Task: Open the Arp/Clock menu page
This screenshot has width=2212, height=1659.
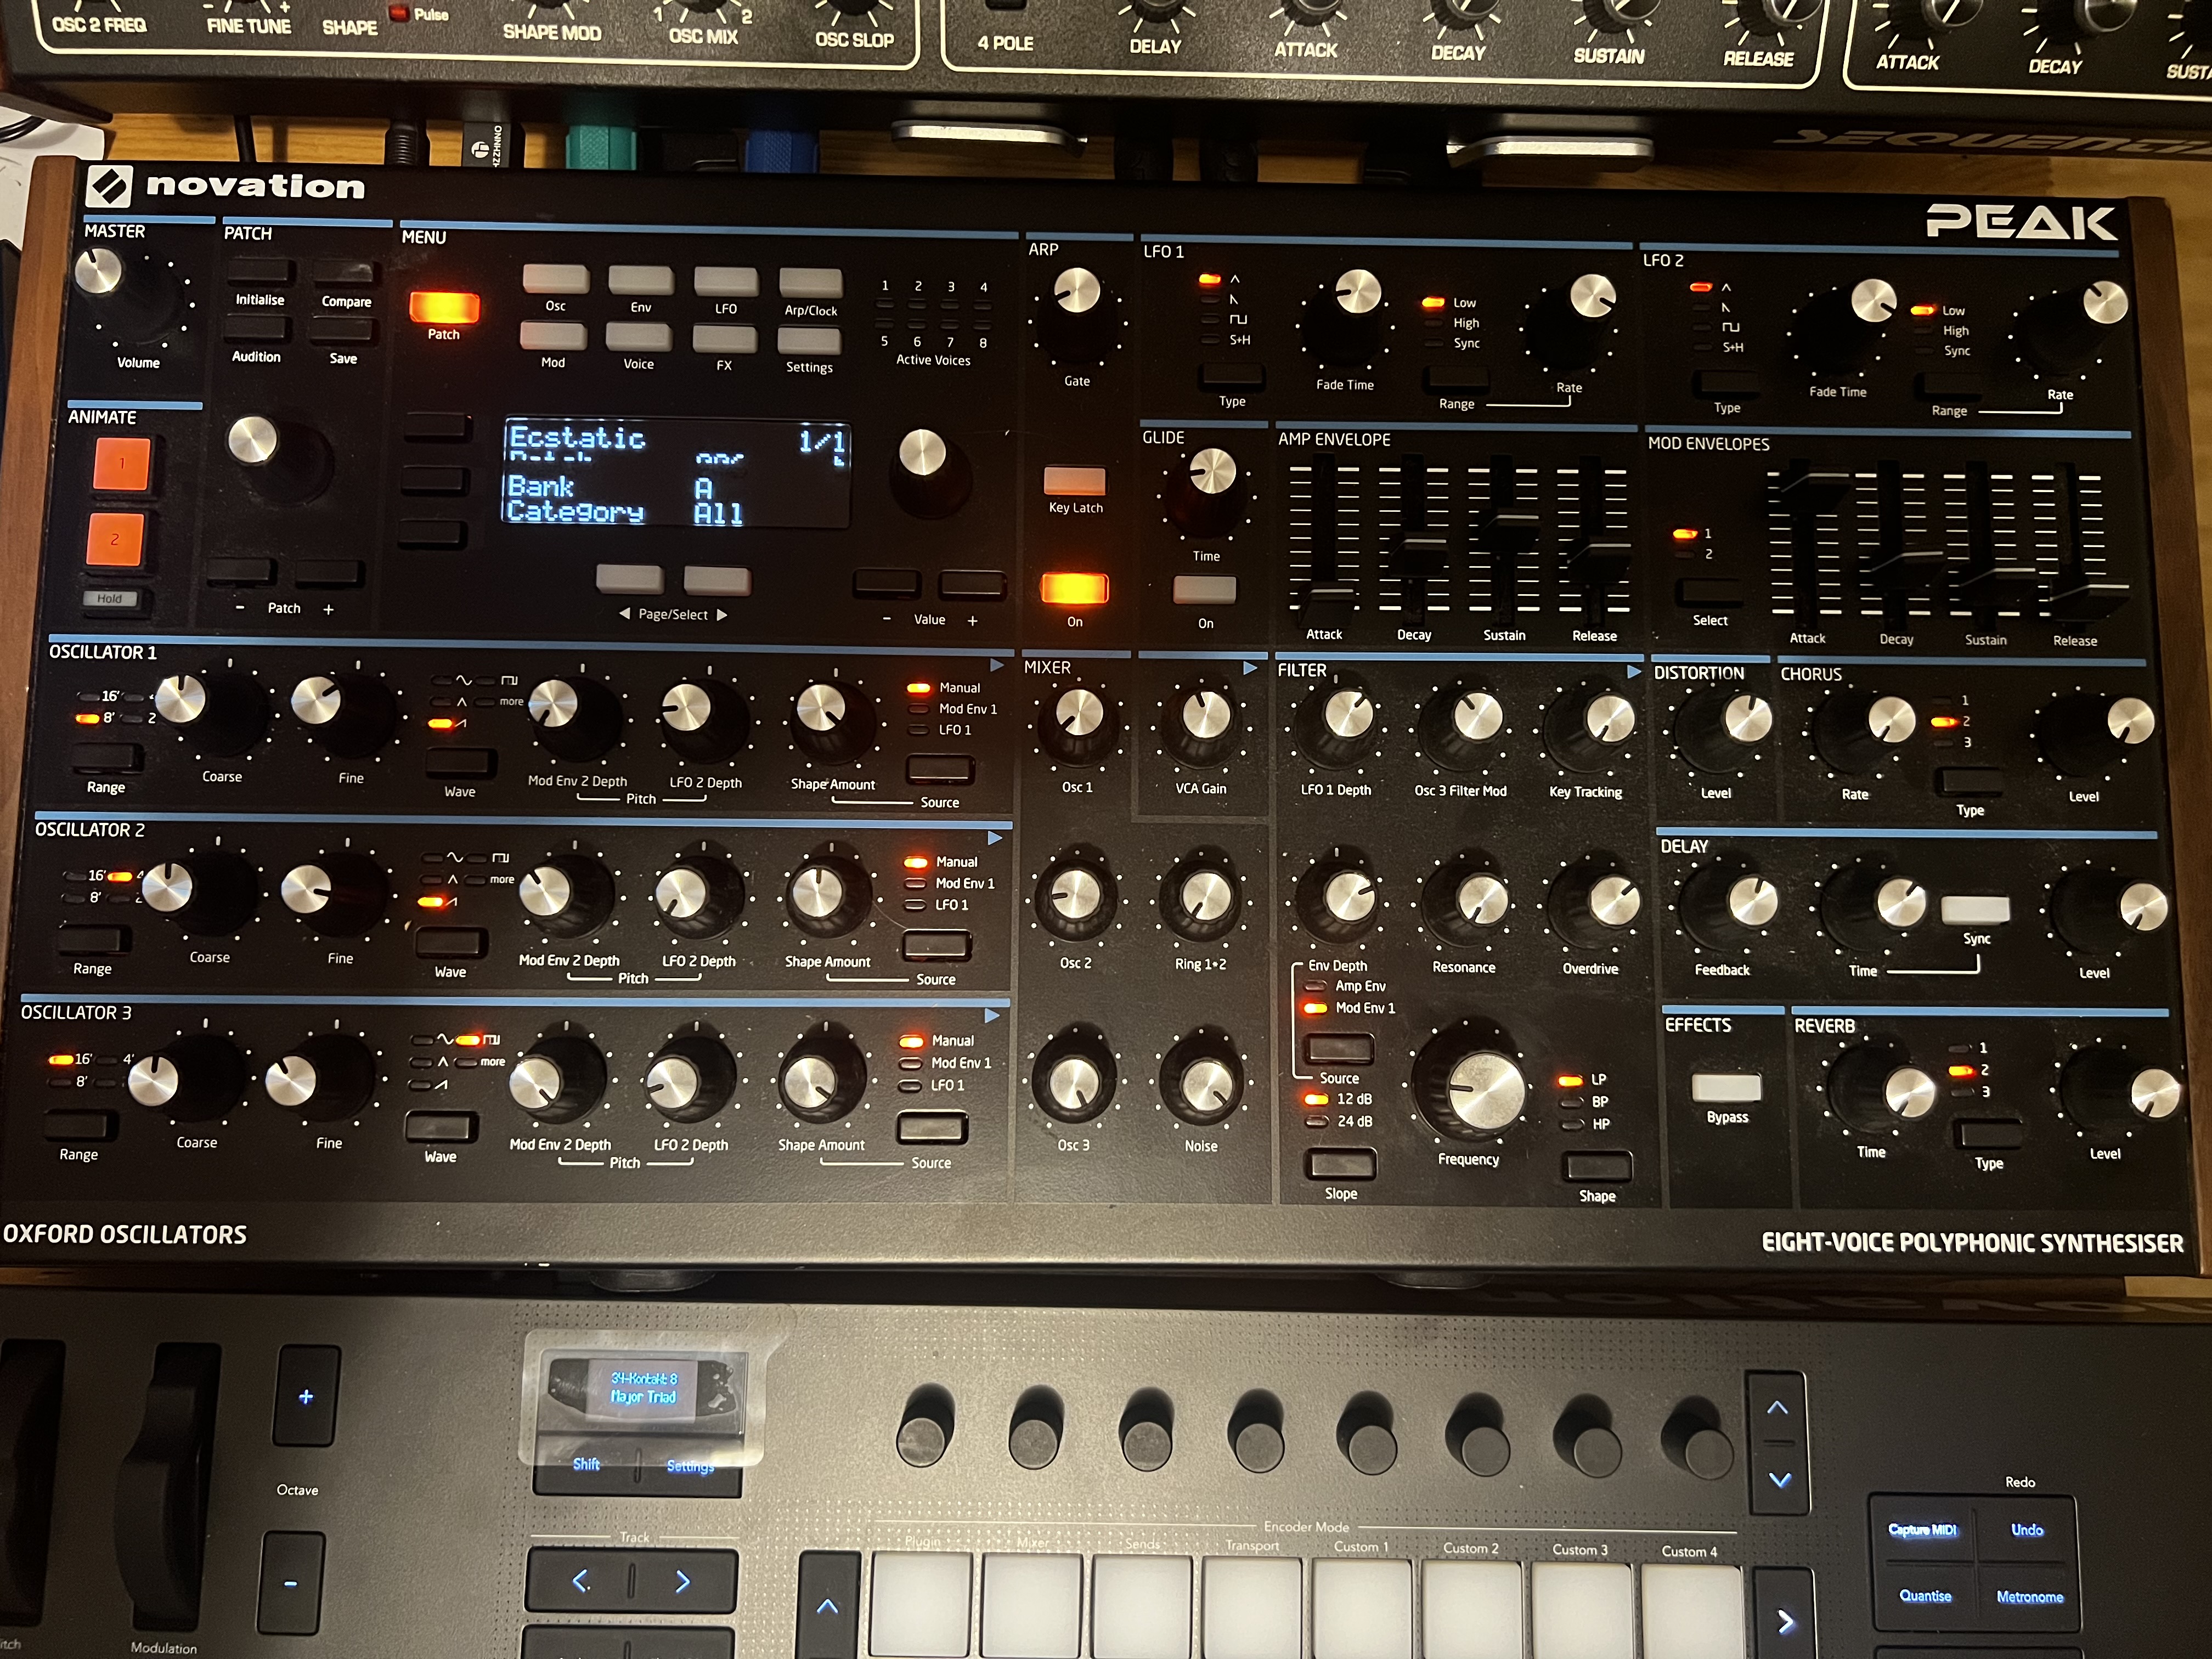Action: point(810,283)
